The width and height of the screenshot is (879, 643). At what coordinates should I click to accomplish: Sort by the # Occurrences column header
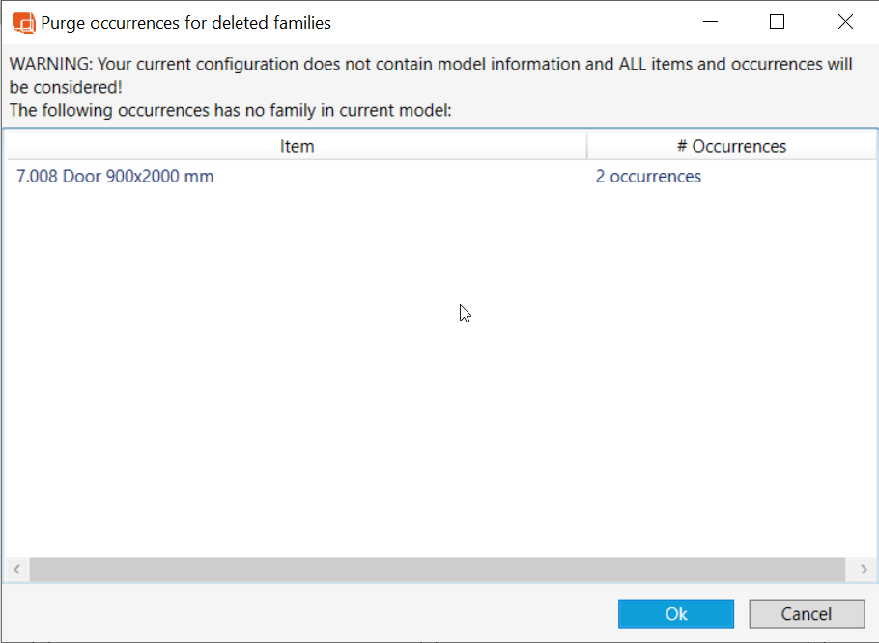(x=731, y=146)
